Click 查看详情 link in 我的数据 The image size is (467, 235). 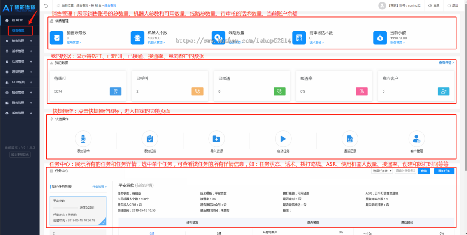point(446,62)
